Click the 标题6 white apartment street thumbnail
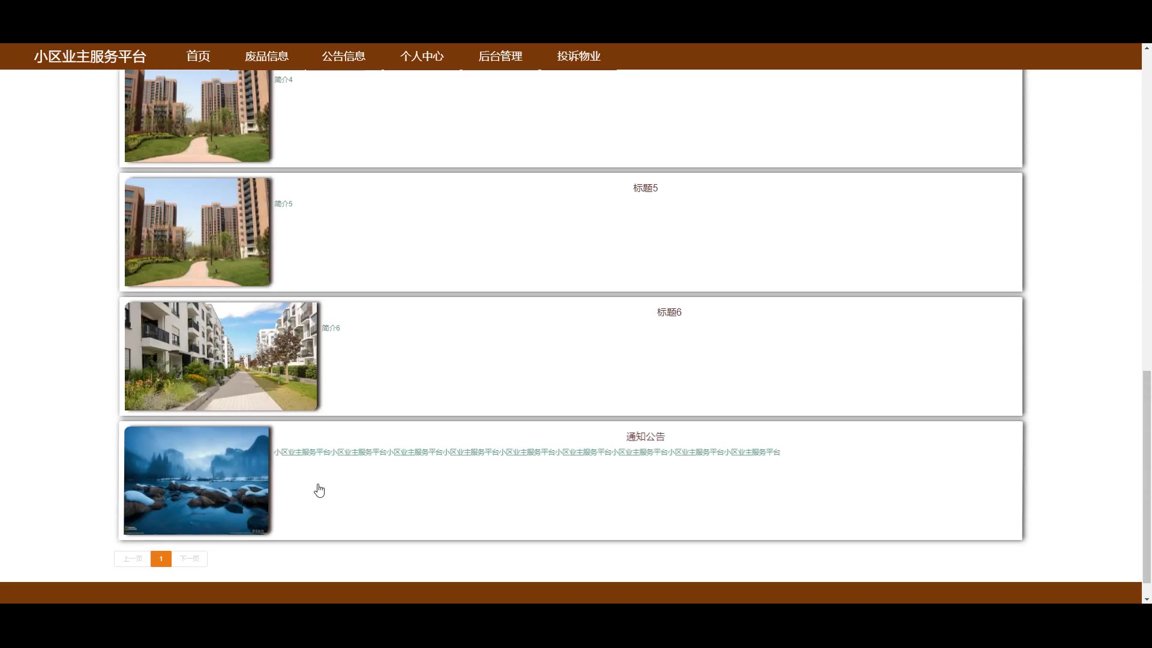 [x=221, y=356]
